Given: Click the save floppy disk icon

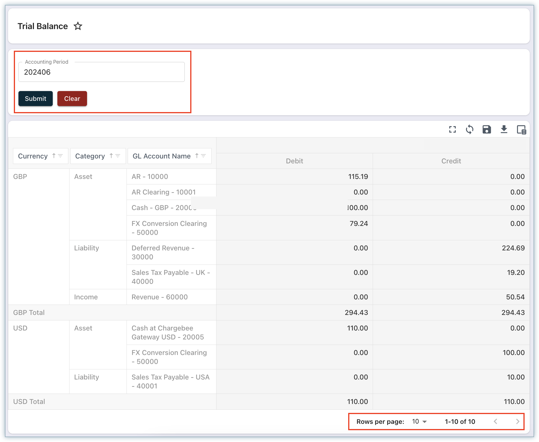Looking at the screenshot, I should [x=487, y=130].
